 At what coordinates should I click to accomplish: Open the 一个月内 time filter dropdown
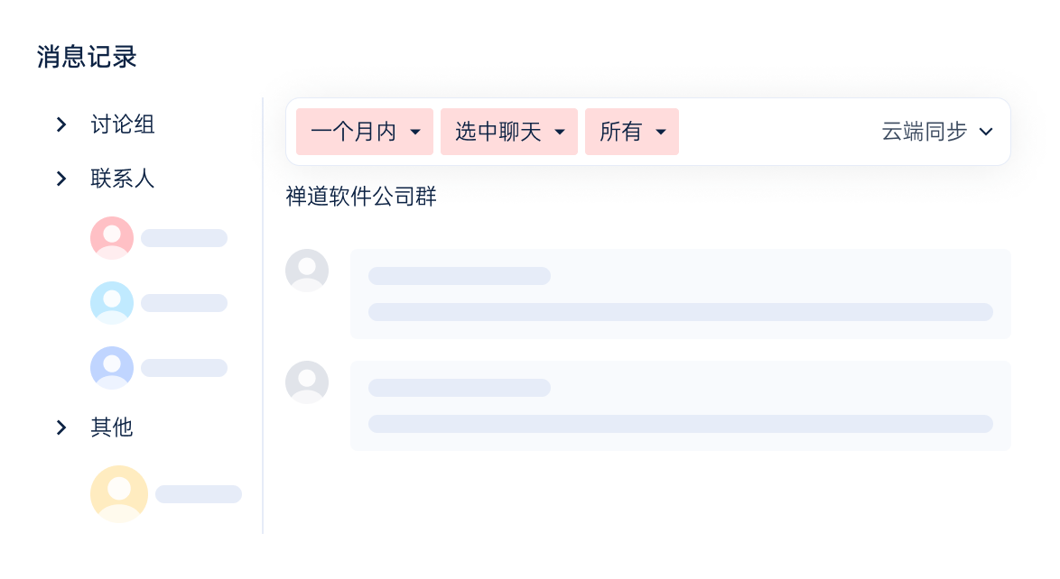pyautogui.click(x=365, y=132)
